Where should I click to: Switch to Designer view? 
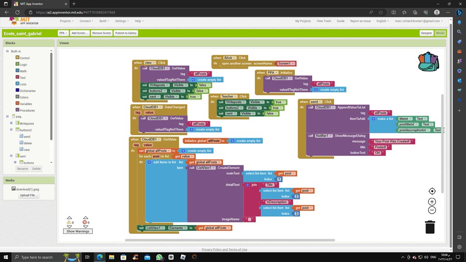426,33
